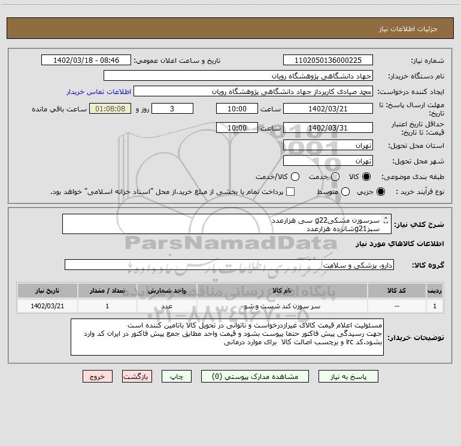Toggle the اسناد خزانه اسلامی payment checkbox
This screenshot has width=461, height=446.
pos(290,192)
